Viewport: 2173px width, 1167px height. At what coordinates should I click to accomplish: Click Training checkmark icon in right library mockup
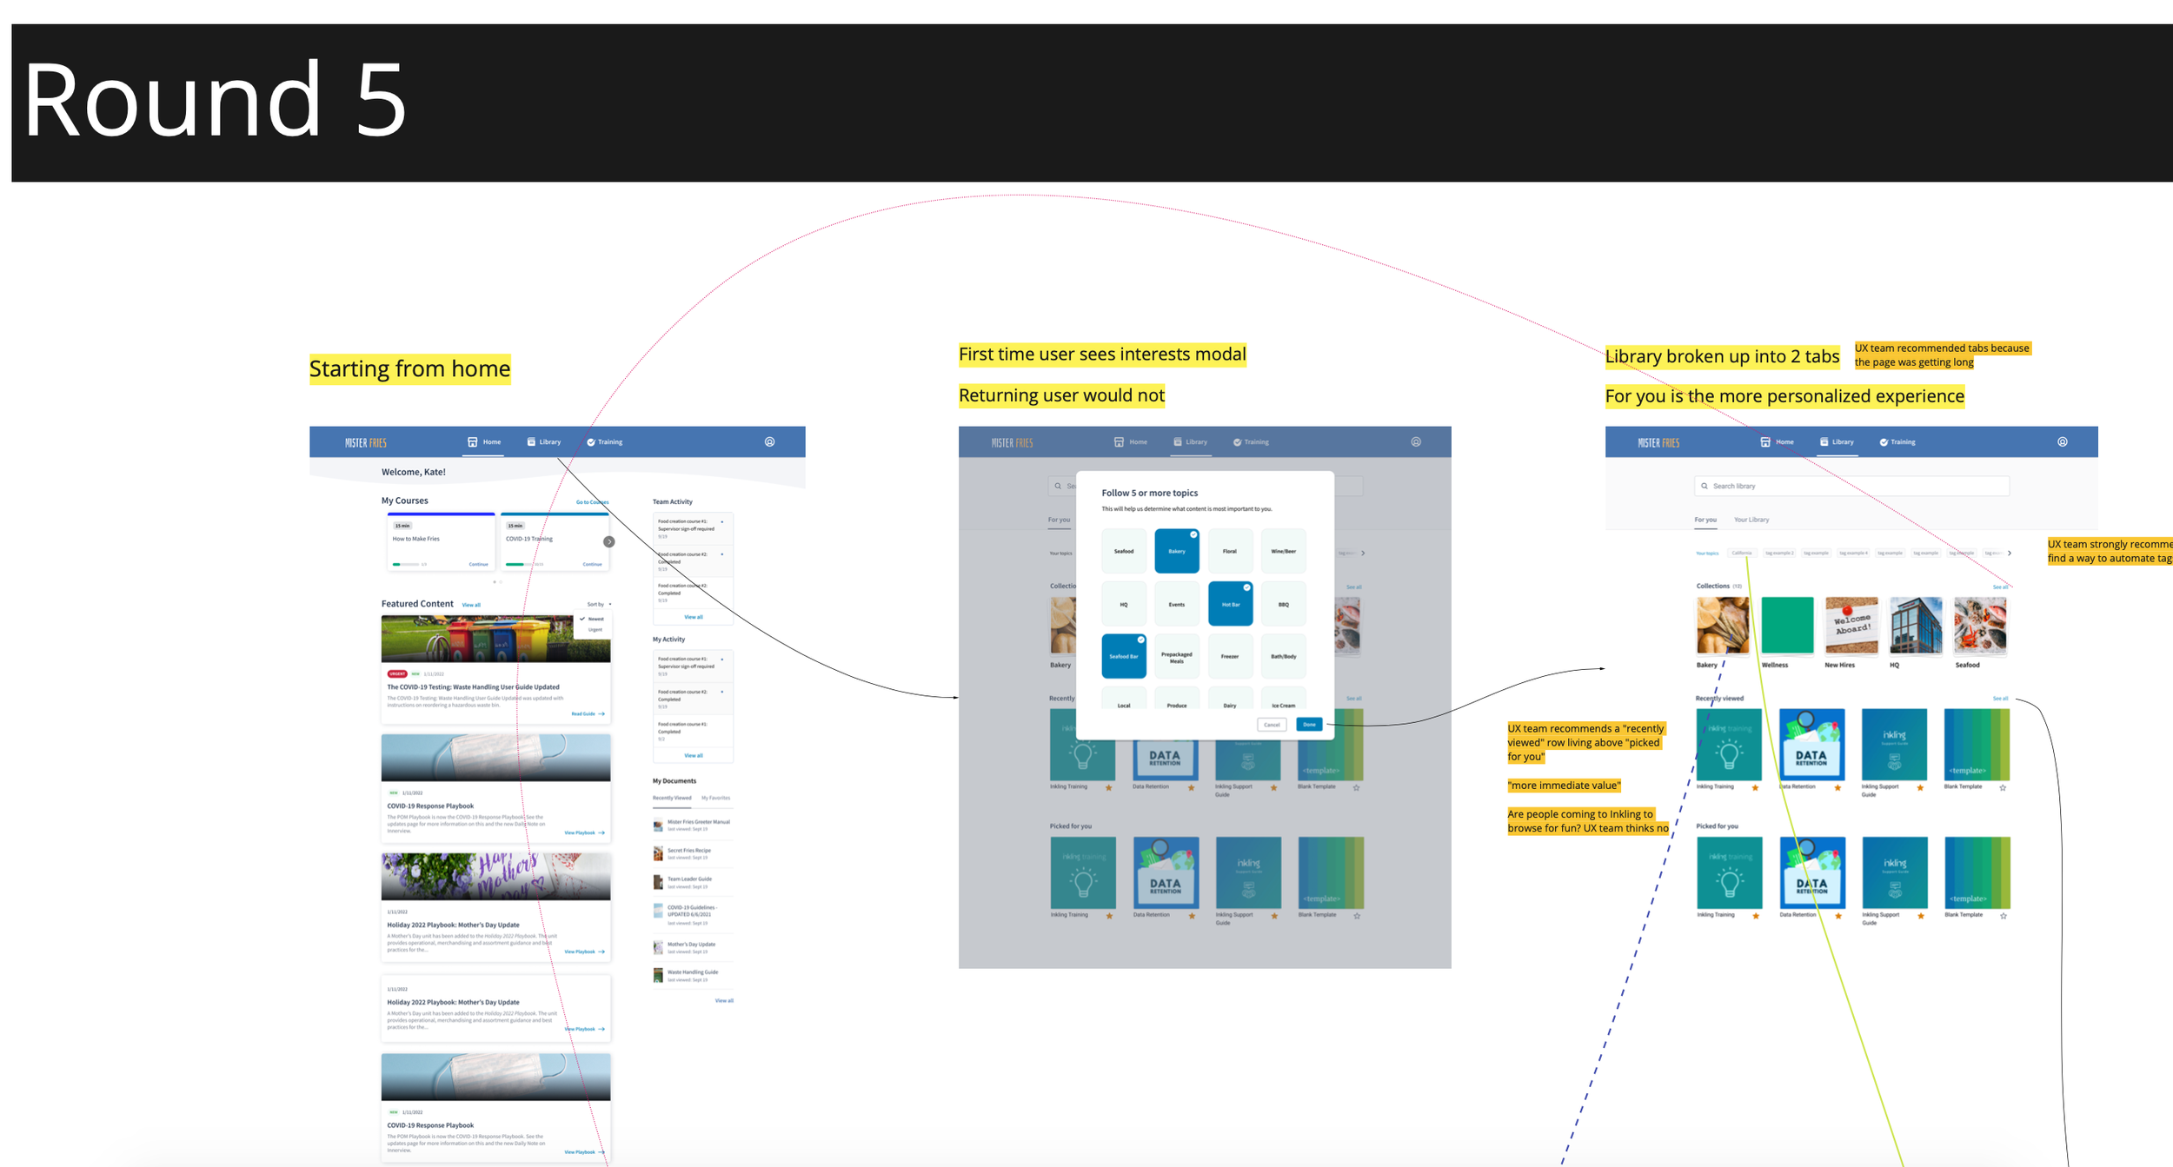pyautogui.click(x=1884, y=442)
